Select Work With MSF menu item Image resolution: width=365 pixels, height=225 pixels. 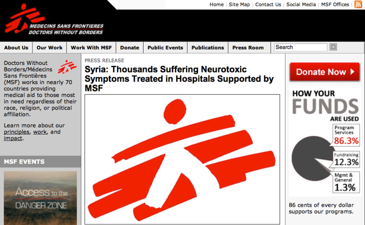(91, 48)
